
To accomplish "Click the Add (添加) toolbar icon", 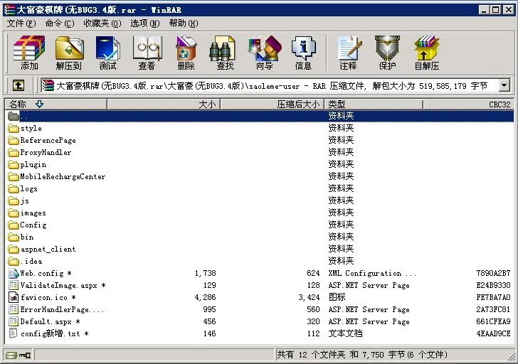I will point(29,53).
